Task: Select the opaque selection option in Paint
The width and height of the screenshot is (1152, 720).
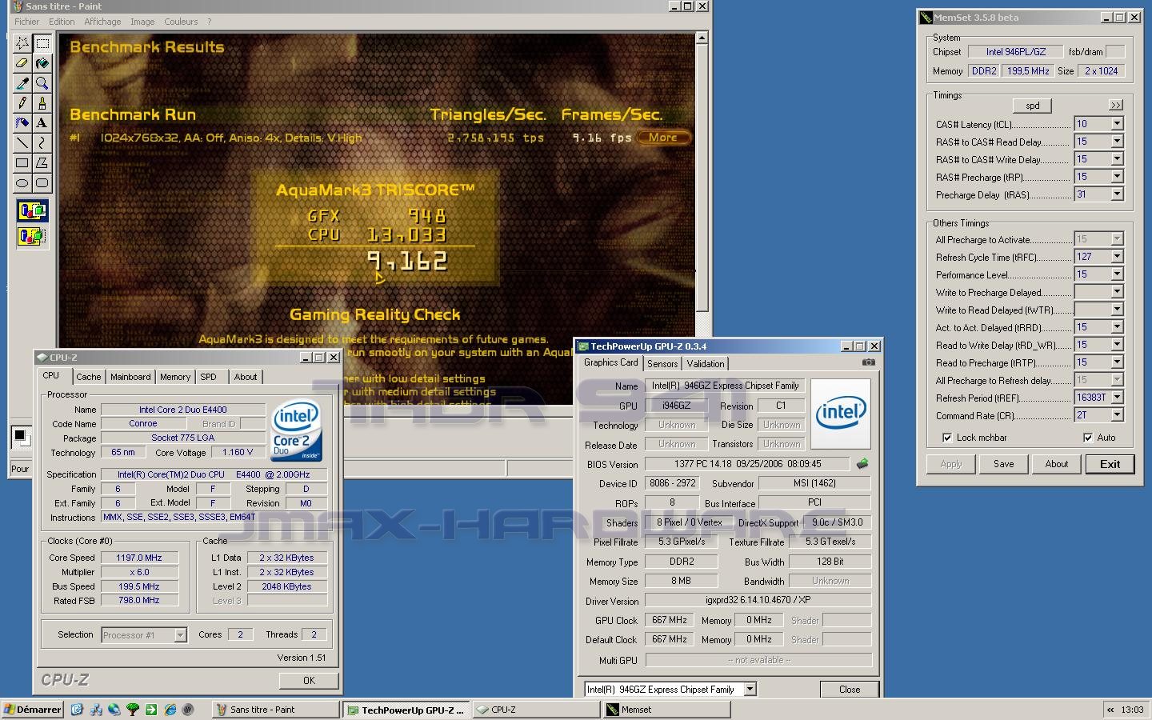Action: (x=32, y=211)
